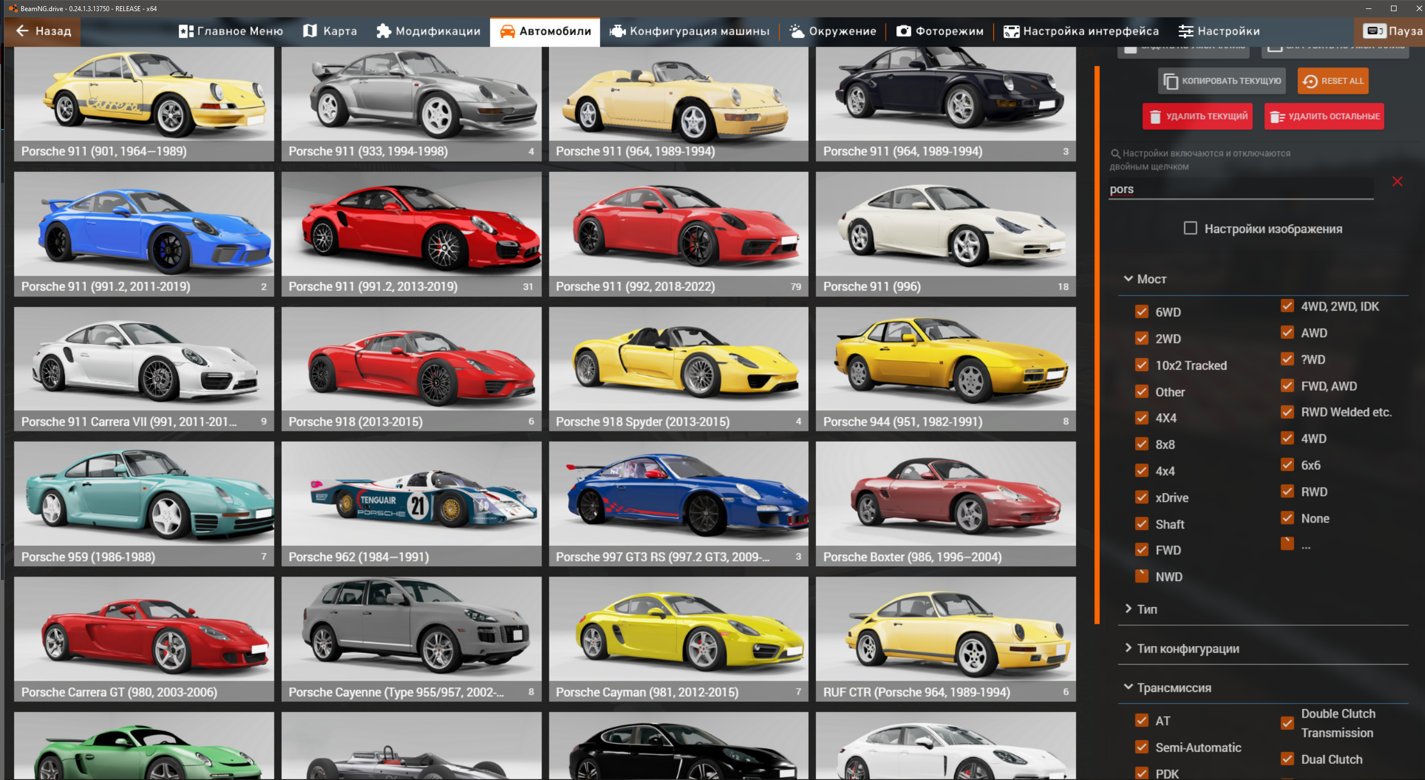Click the engine icon of Конфигурация машины
This screenshot has height=780, width=1425.
tap(617, 31)
